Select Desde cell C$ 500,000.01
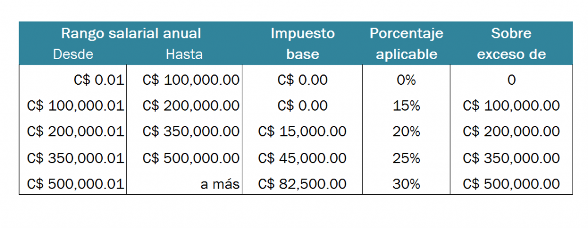The height and width of the screenshot is (228, 588). tap(75, 184)
